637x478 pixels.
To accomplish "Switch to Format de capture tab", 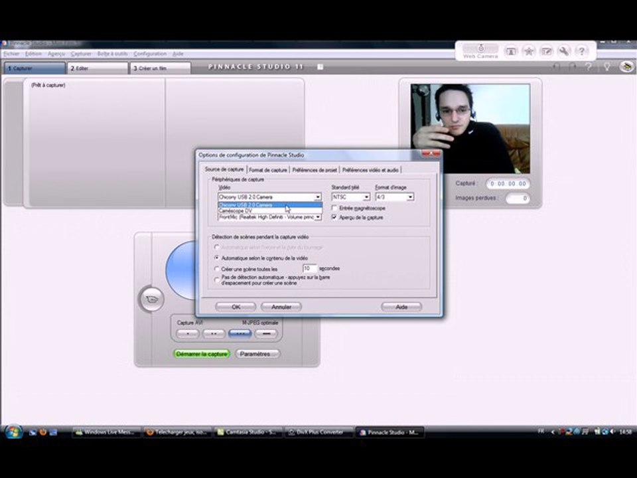I will coord(268,170).
